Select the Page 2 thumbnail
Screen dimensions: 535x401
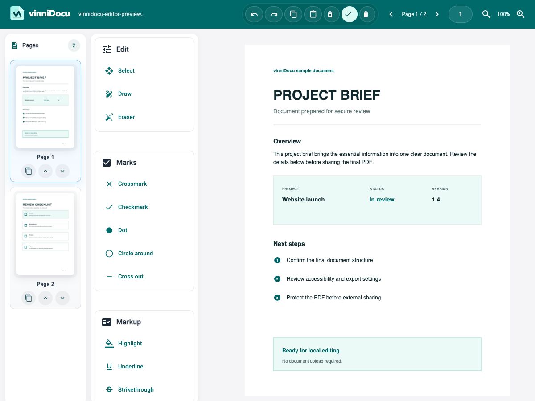(x=45, y=234)
